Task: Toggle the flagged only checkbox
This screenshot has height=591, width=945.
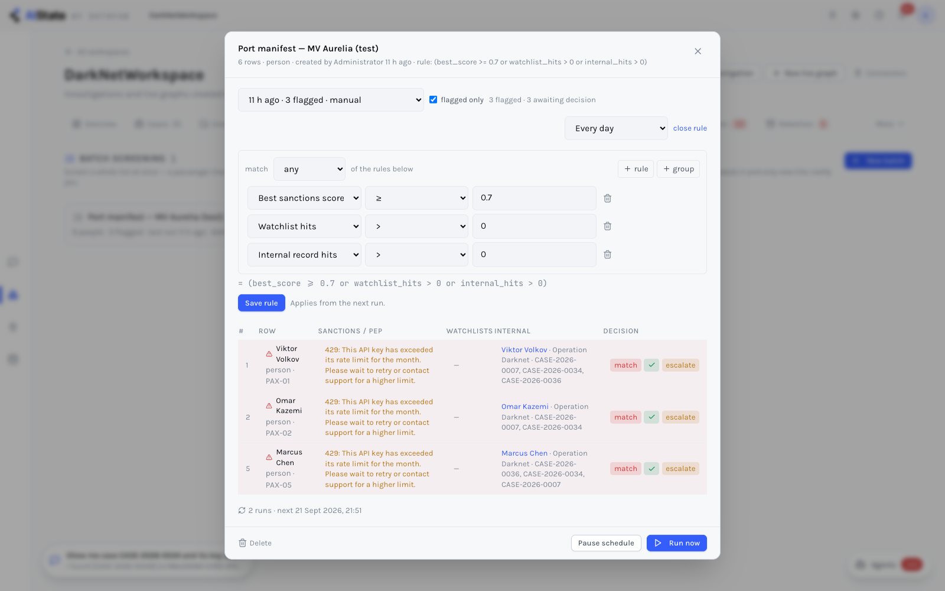Action: pos(433,99)
